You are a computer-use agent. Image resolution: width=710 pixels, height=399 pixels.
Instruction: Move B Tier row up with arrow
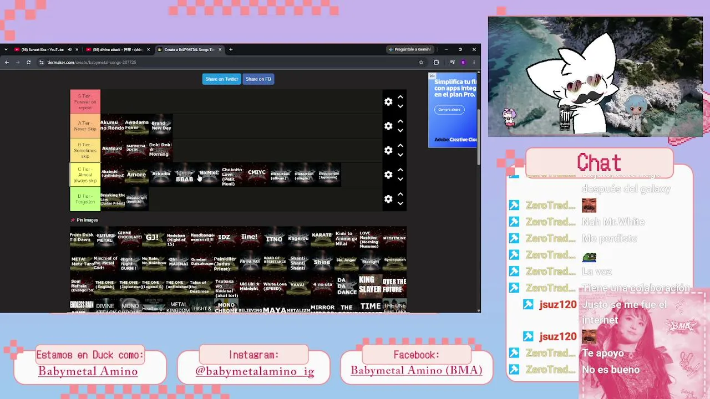click(x=400, y=146)
